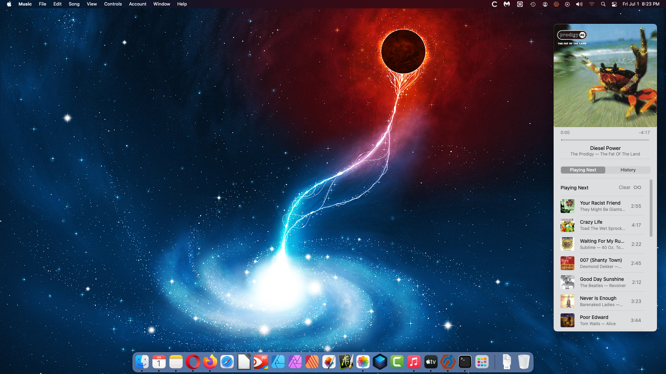The height and width of the screenshot is (374, 666).
Task: Open the Song menu
Action: [74, 4]
